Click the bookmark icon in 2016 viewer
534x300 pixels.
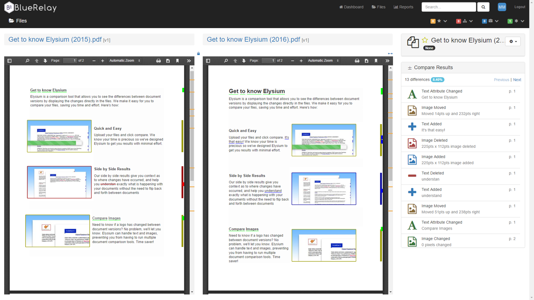point(376,61)
